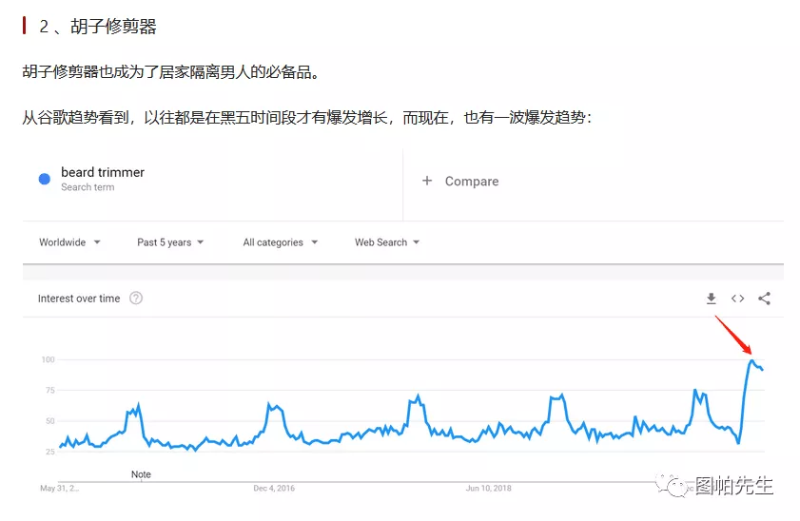Image resolution: width=800 pixels, height=521 pixels.
Task: Select the beard trimmer search term field
Action: (103, 173)
